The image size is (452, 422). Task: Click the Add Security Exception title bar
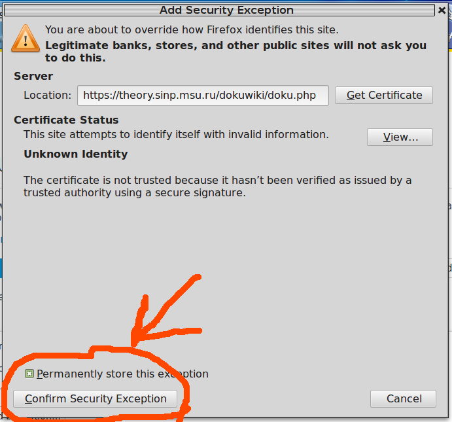[219, 10]
